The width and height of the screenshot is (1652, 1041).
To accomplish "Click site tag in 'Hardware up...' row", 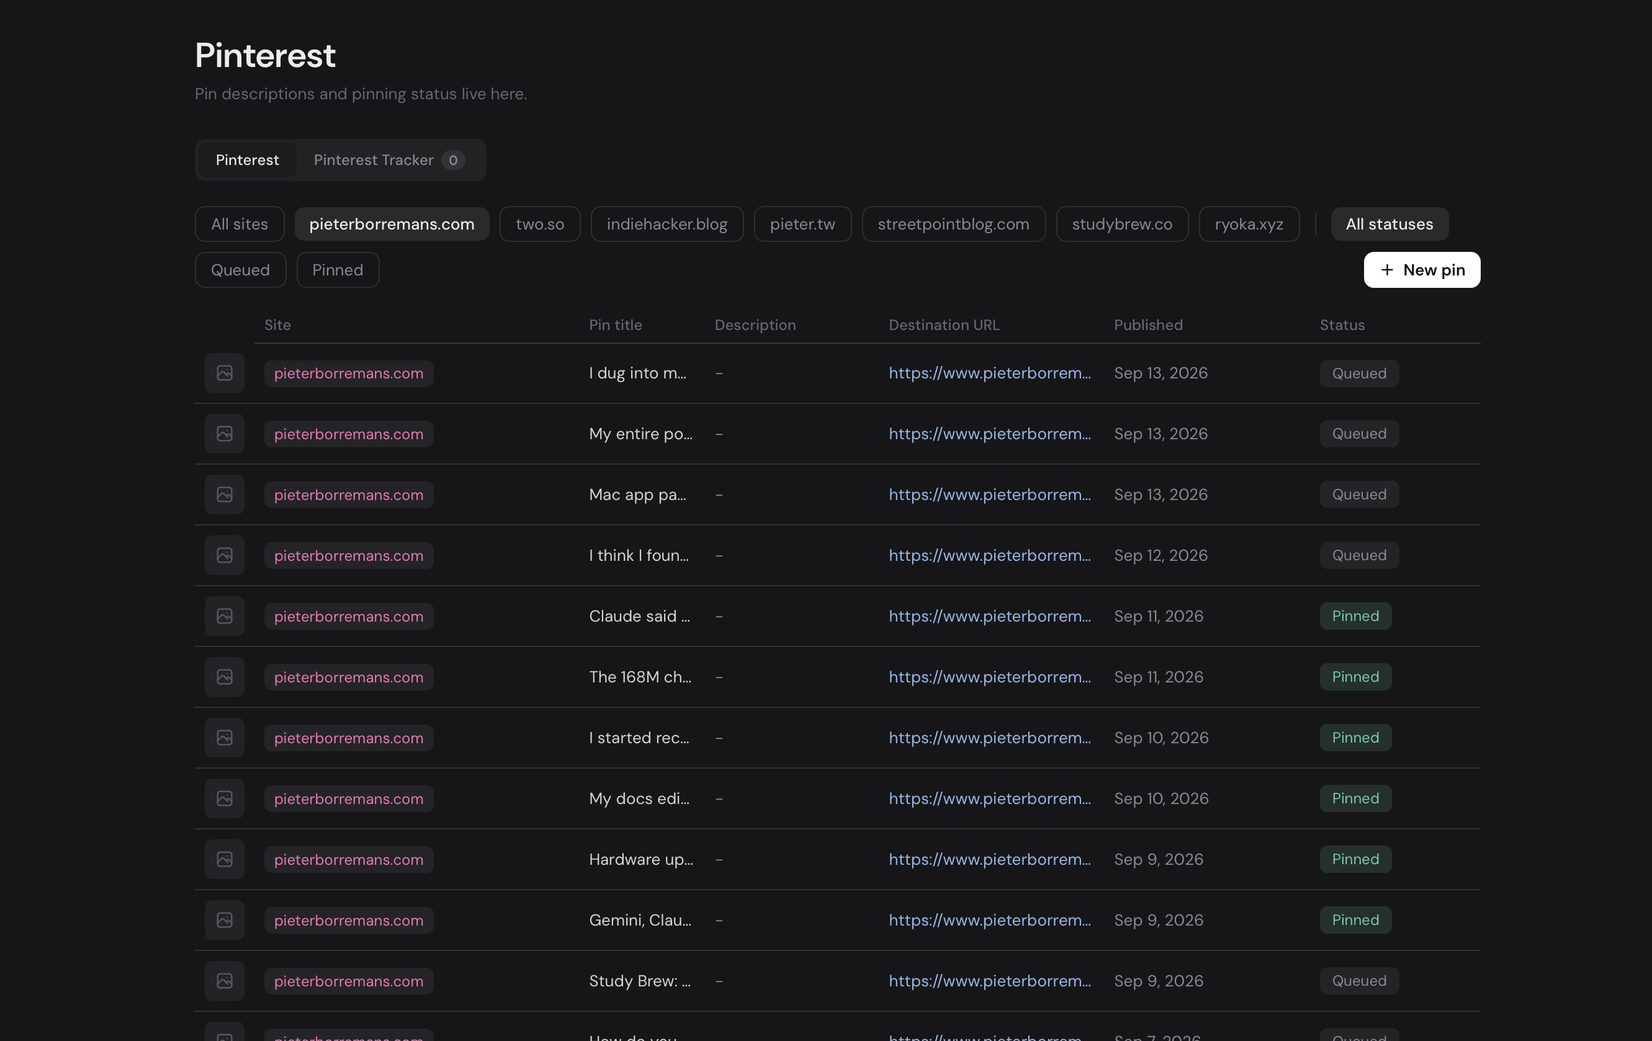I will pyautogui.click(x=349, y=860).
